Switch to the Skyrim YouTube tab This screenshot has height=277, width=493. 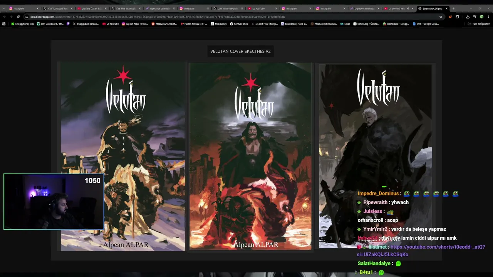(398, 8)
